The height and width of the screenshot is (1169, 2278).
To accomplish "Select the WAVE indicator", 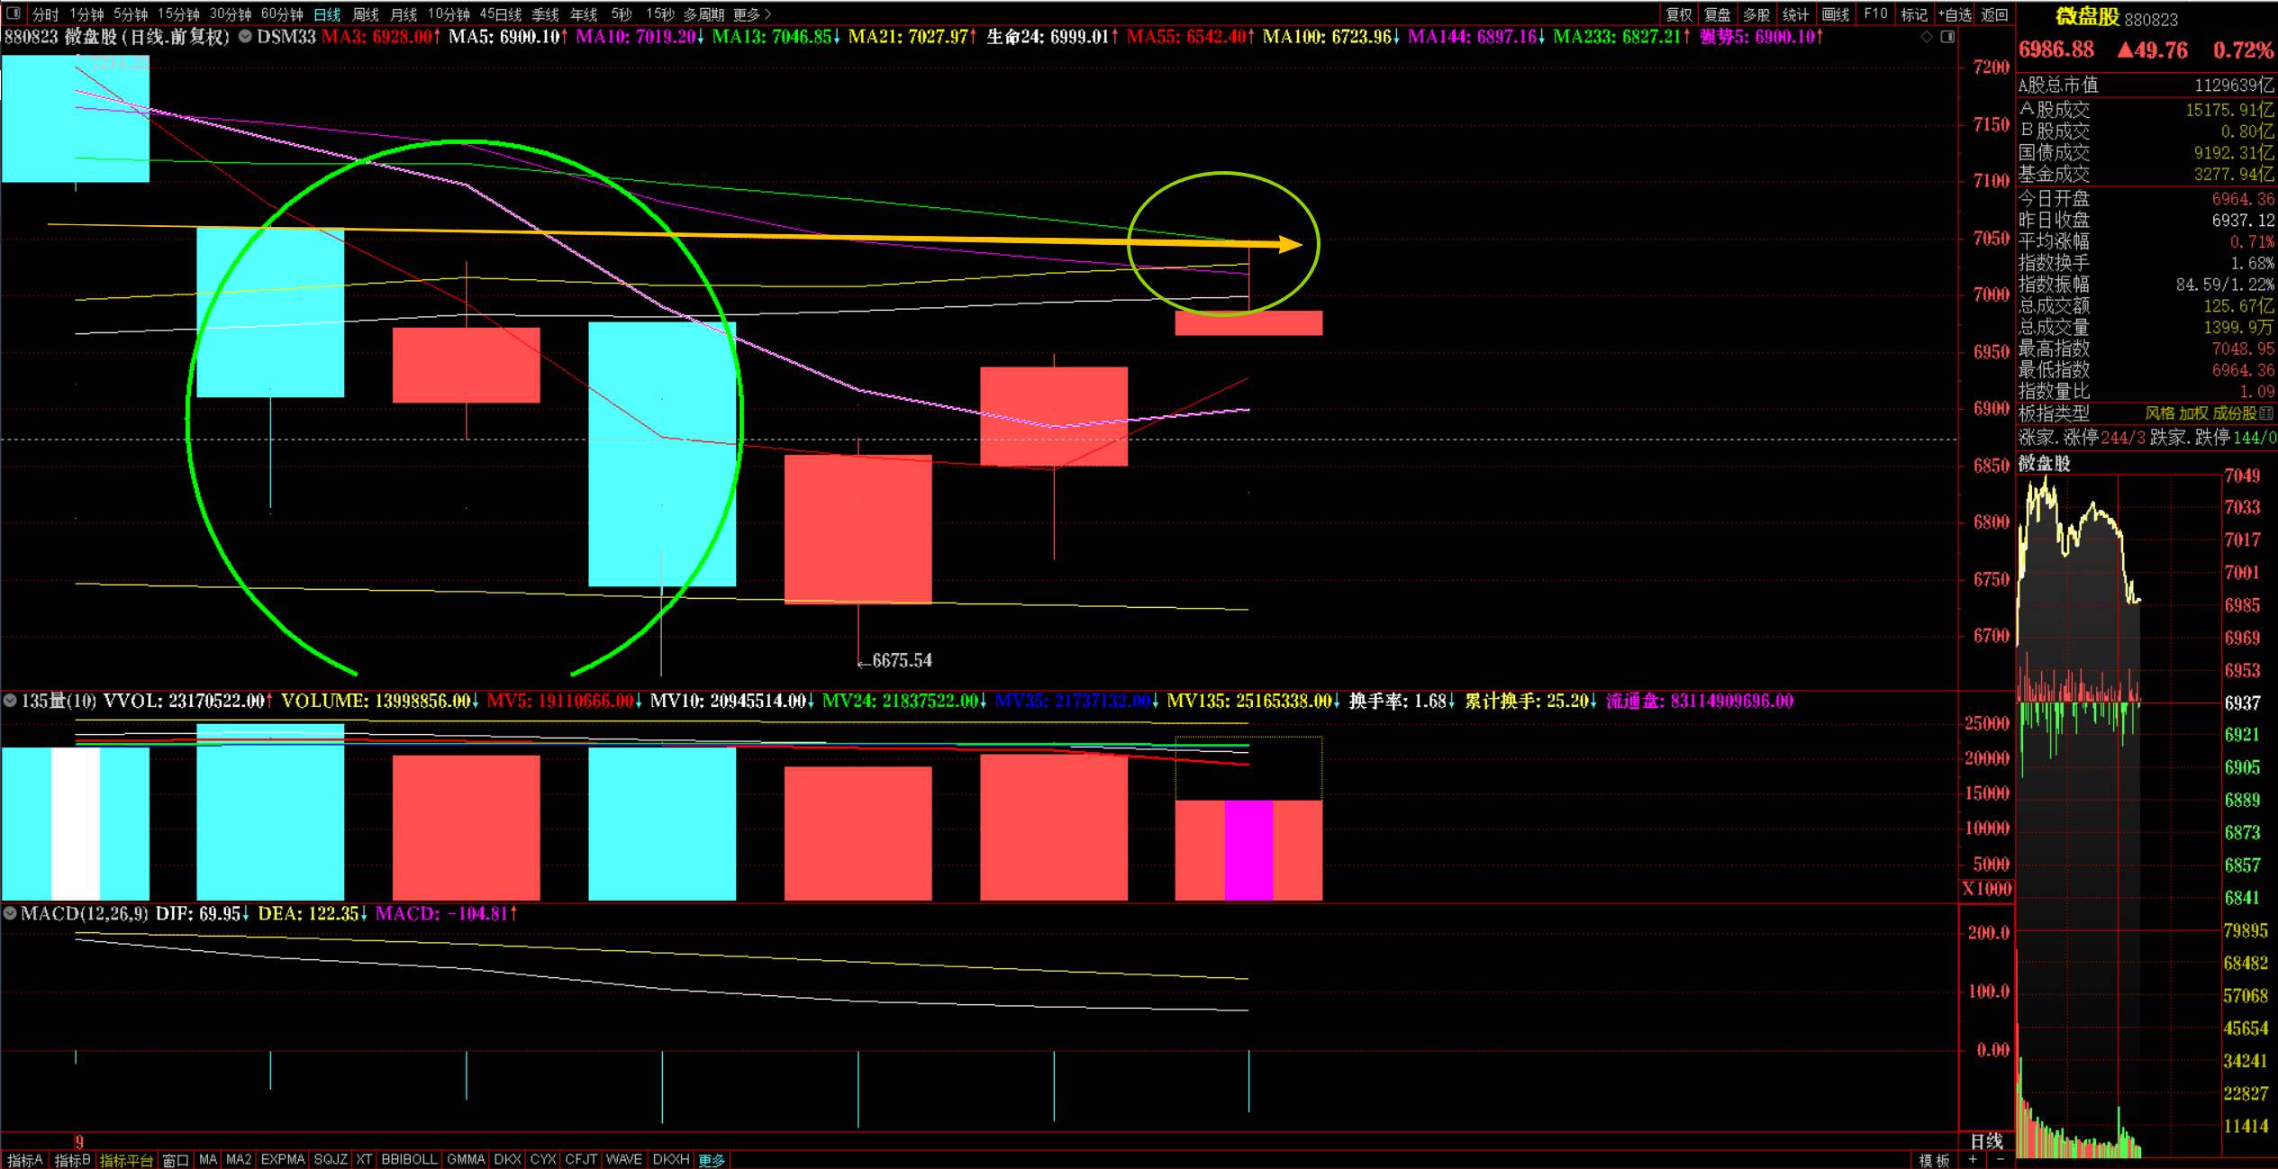I will pos(623,1160).
